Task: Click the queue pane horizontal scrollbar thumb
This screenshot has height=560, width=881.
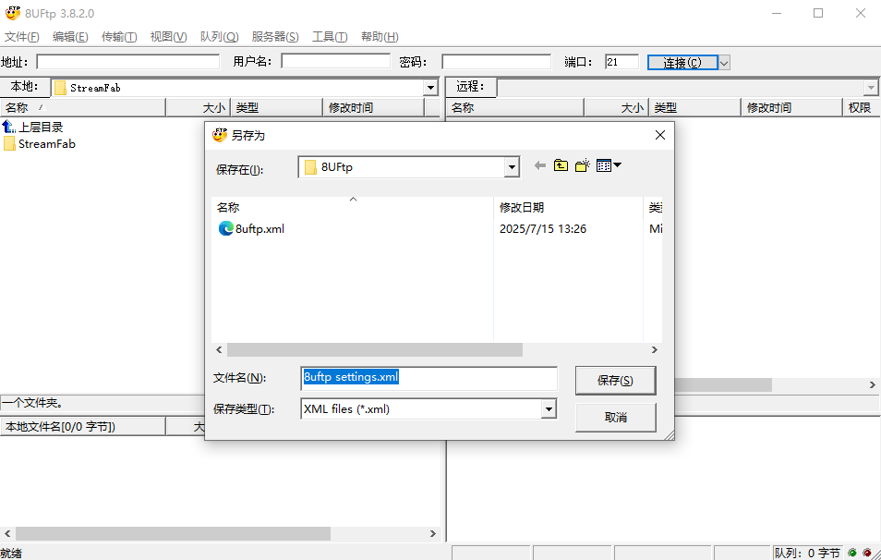Action: pyautogui.click(x=173, y=533)
